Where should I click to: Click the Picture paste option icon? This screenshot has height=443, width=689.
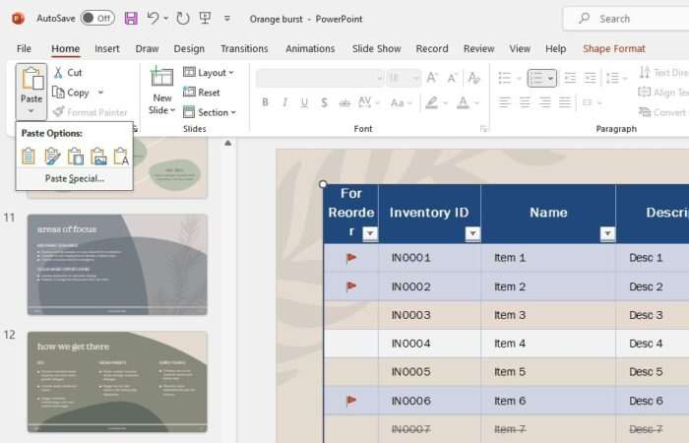[98, 156]
